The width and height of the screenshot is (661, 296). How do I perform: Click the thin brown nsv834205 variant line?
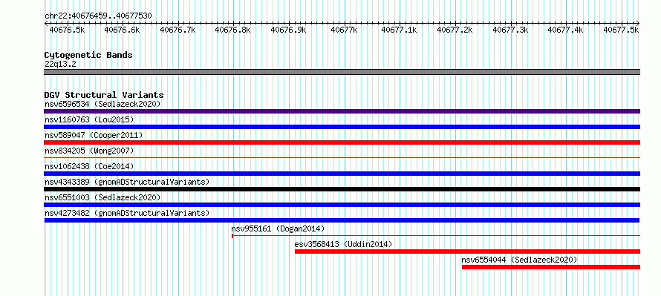(x=342, y=157)
